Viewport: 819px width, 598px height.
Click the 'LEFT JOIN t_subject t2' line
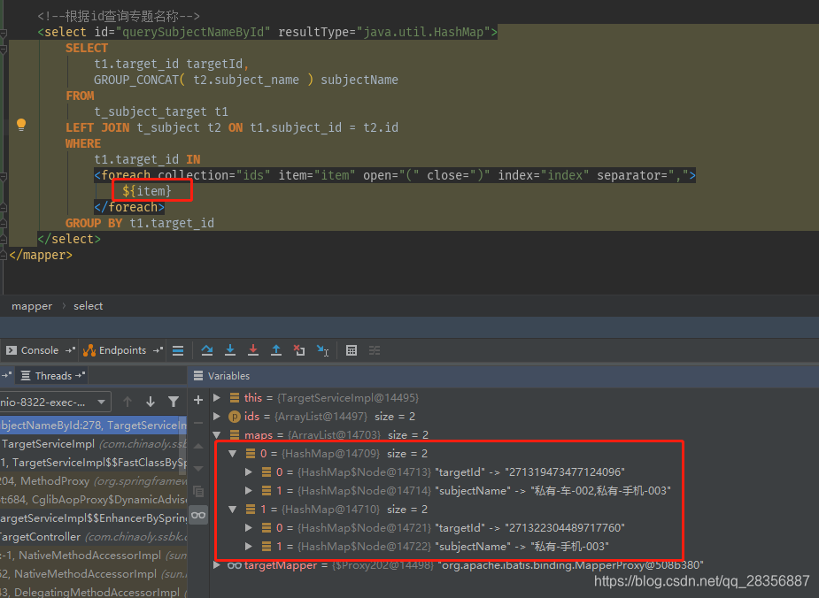[x=143, y=128]
